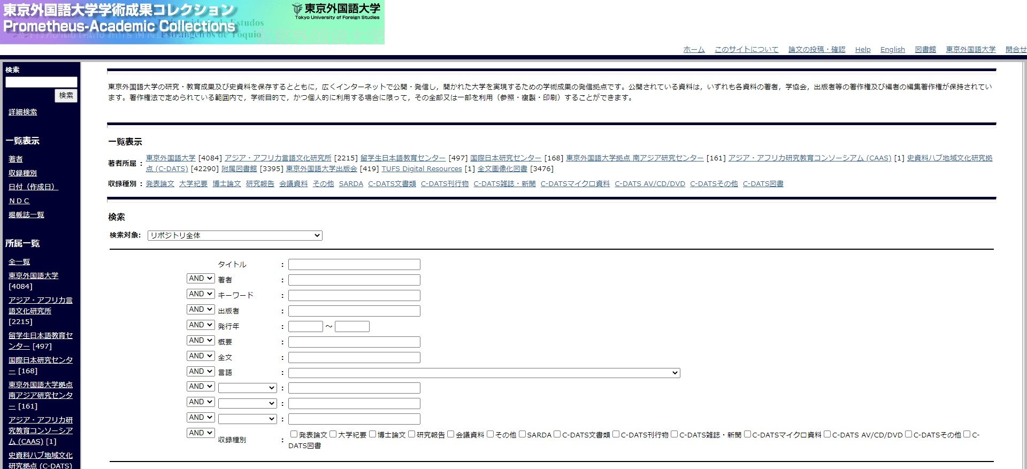Open 論文の投稿・確認 in the top navigation
The height and width of the screenshot is (469, 1027).
point(817,49)
